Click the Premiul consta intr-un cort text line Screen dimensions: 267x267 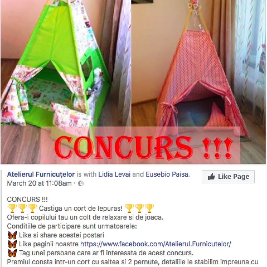[x=133, y=262]
